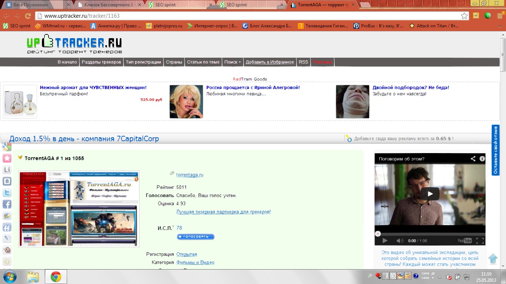506x284 pixels.
Task: Play the YouTube video center button
Action: point(430,194)
